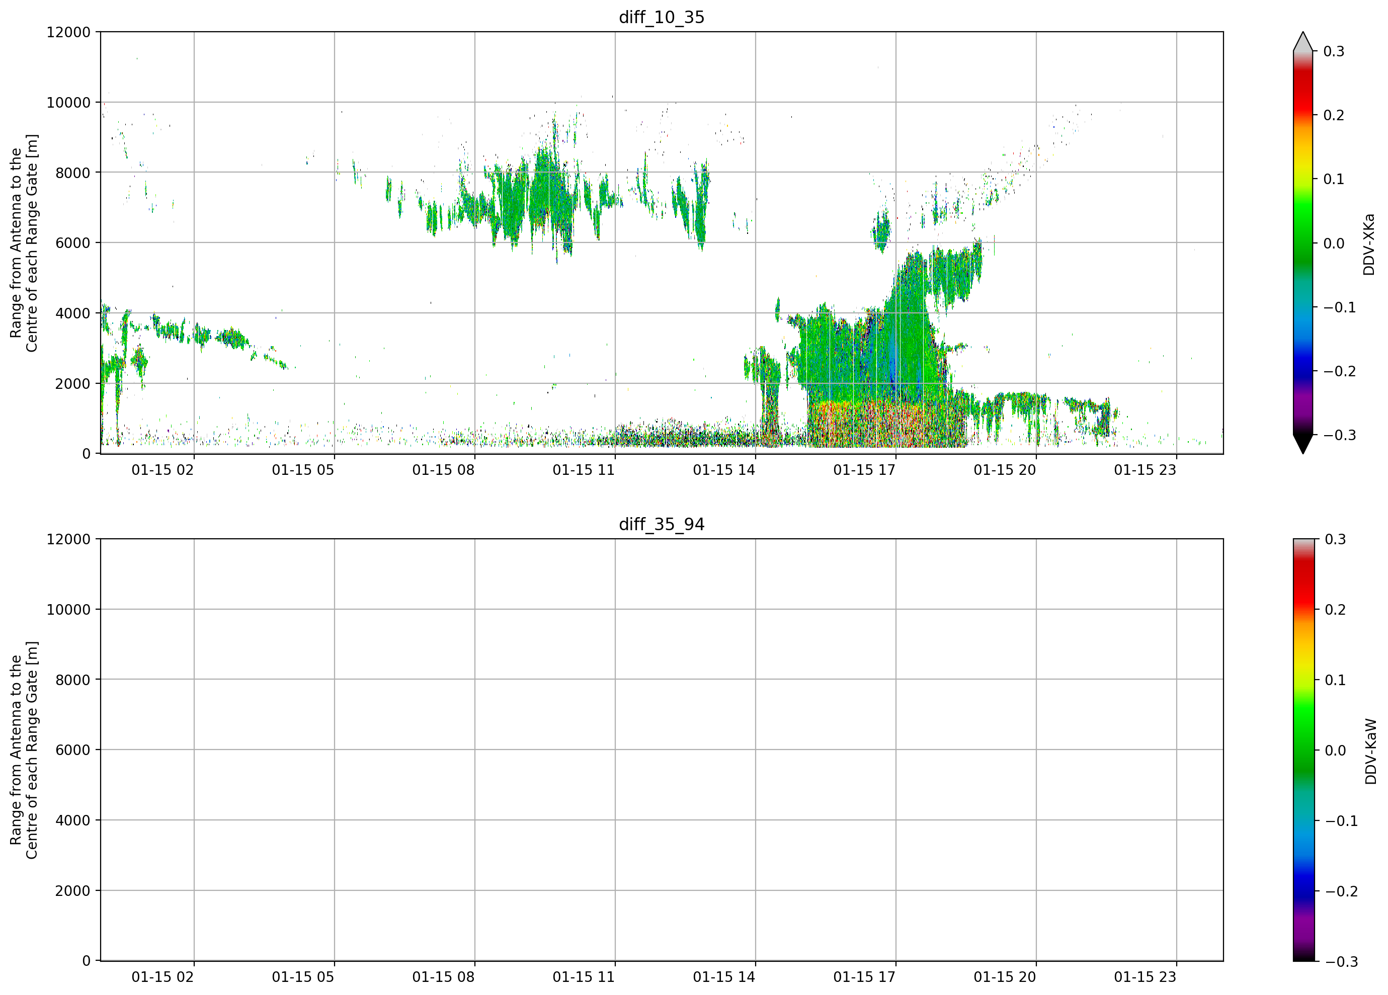Image resolution: width=1388 pixels, height=995 pixels.
Task: Pick the "0.0" tick on the DDV-XKa colorbar
Action: tap(1334, 243)
